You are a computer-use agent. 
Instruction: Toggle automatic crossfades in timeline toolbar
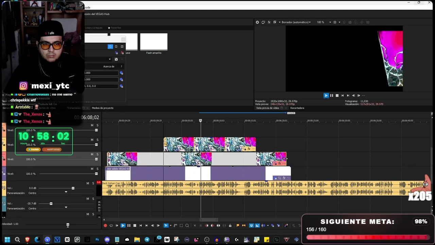[257, 226]
